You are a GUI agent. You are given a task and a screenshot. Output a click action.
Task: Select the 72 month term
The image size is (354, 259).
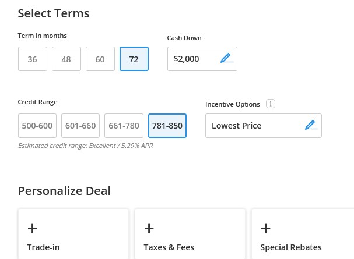(x=134, y=59)
